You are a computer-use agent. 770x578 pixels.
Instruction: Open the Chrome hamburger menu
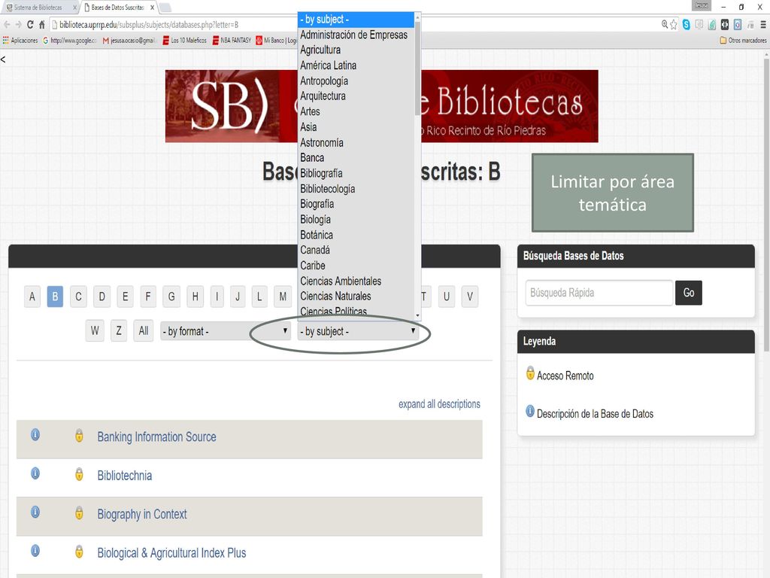pyautogui.click(x=763, y=24)
